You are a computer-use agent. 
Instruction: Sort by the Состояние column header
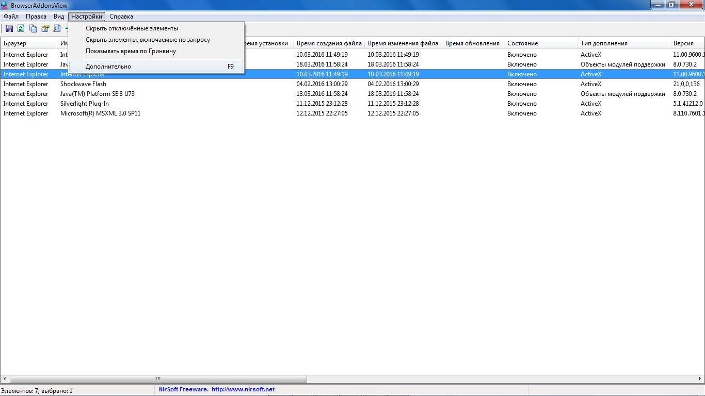point(540,43)
